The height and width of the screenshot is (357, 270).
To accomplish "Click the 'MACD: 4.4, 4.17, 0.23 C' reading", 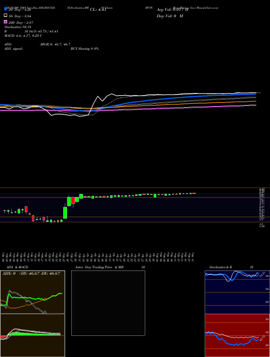I will (23, 36).
